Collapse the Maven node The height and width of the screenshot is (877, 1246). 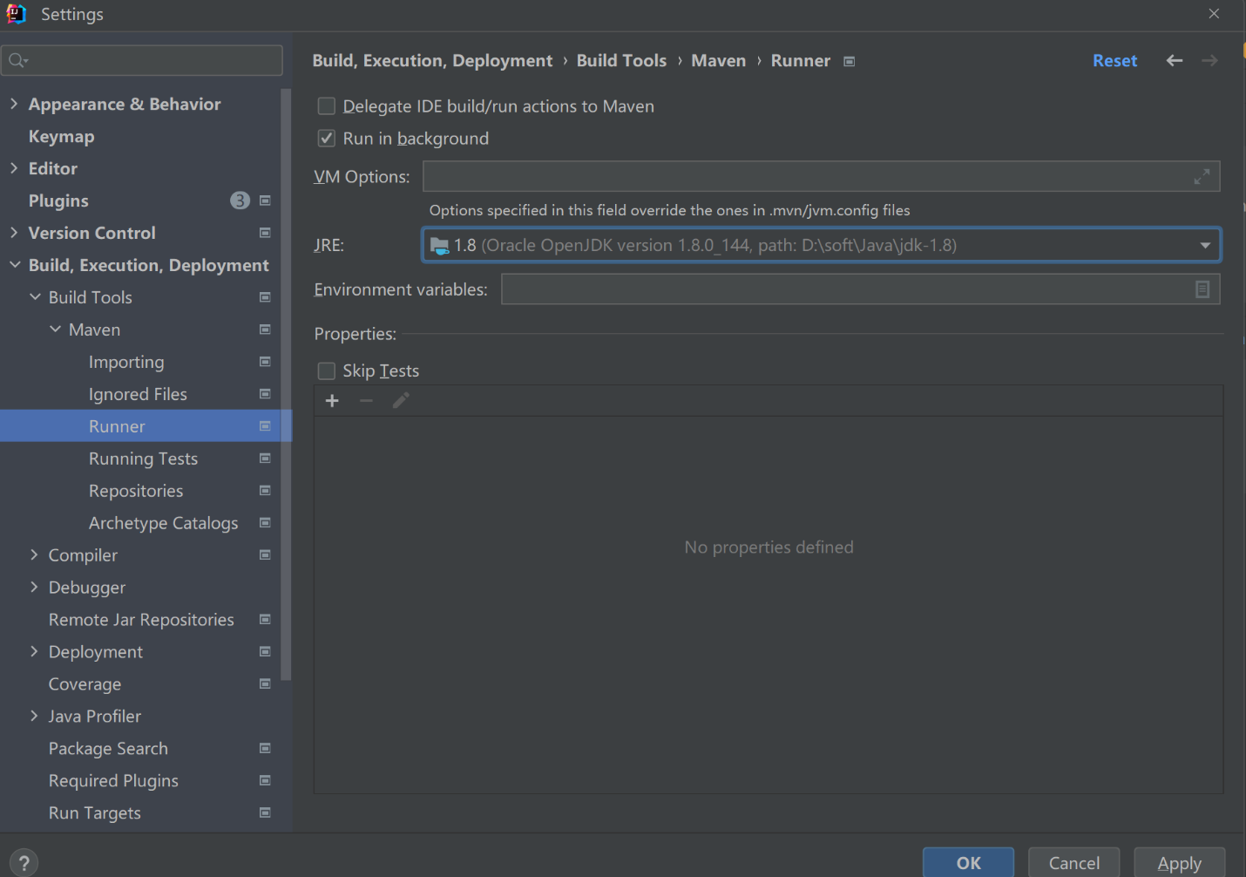click(55, 330)
